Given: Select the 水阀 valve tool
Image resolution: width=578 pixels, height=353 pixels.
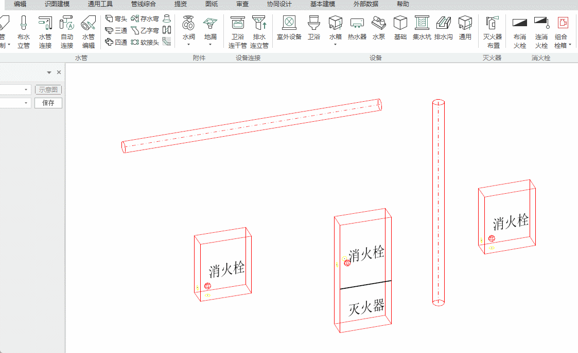Looking at the screenshot, I should pos(188,28).
